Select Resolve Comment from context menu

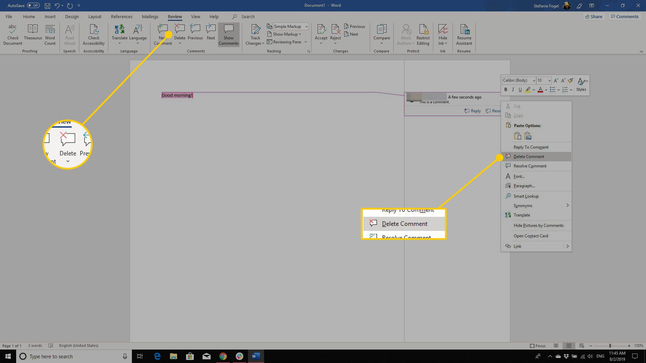(530, 166)
